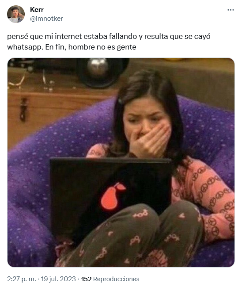Click the word whatsapp in the tweet
This screenshot has width=242, height=287.
pyautogui.click(x=25, y=47)
